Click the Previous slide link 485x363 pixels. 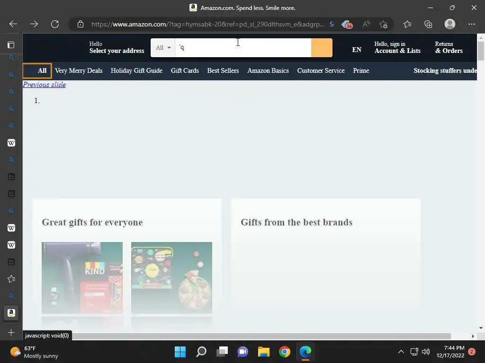point(44,85)
